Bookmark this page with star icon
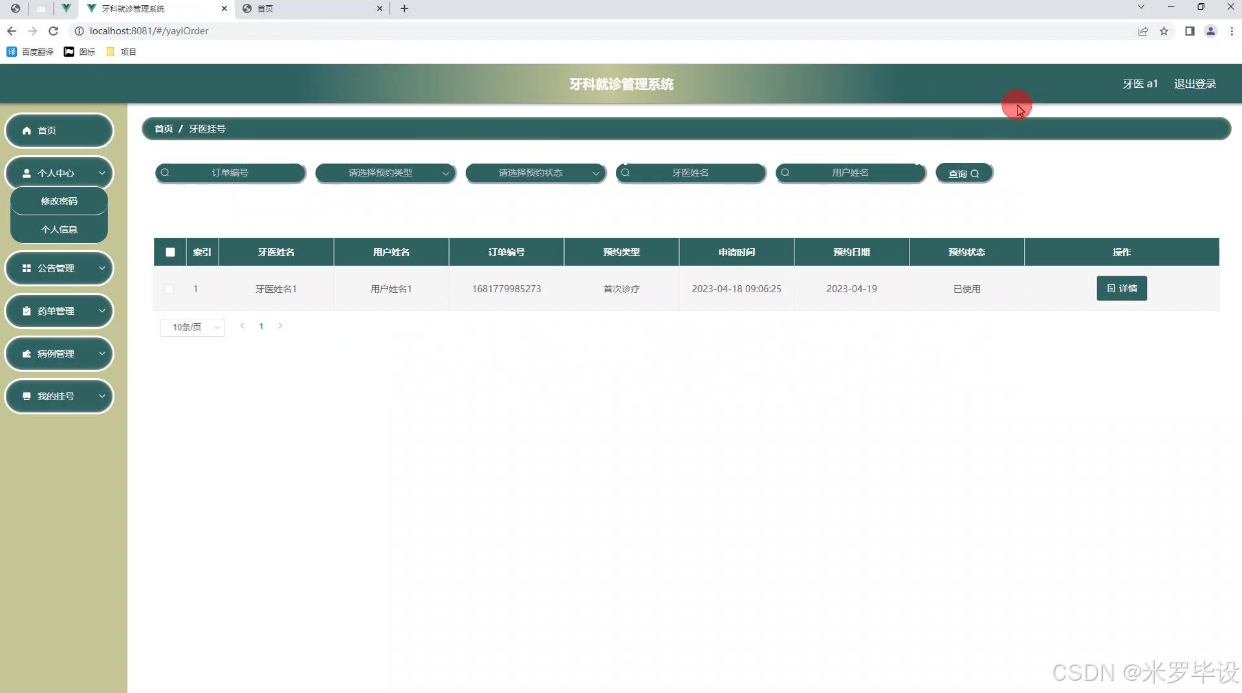 click(1164, 31)
